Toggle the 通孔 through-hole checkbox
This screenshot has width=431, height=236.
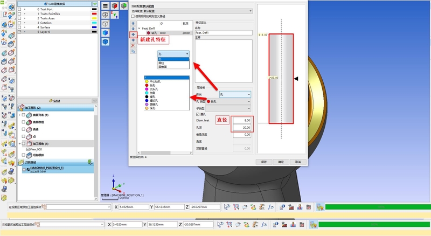(x=197, y=114)
